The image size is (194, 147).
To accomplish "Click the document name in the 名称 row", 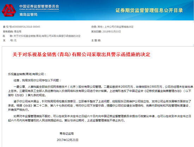I will (x=47, y=36).
